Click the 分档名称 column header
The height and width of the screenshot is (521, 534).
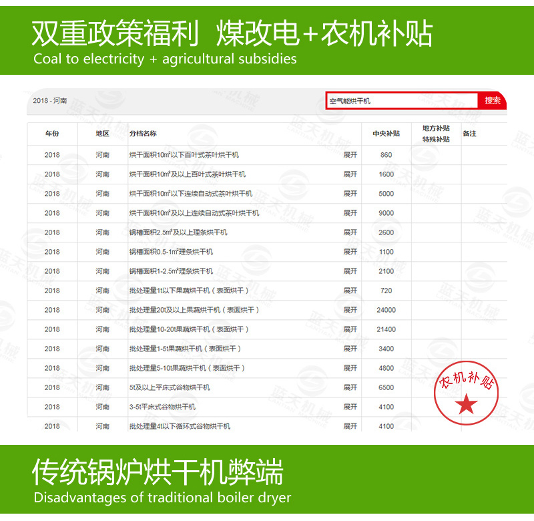point(143,132)
